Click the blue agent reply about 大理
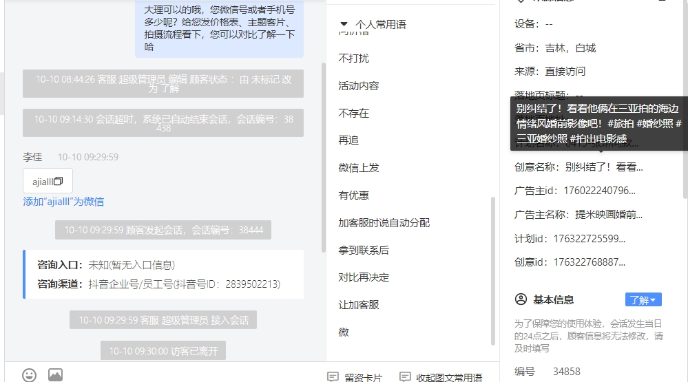Screen dimensions: 688x382 coord(220,28)
